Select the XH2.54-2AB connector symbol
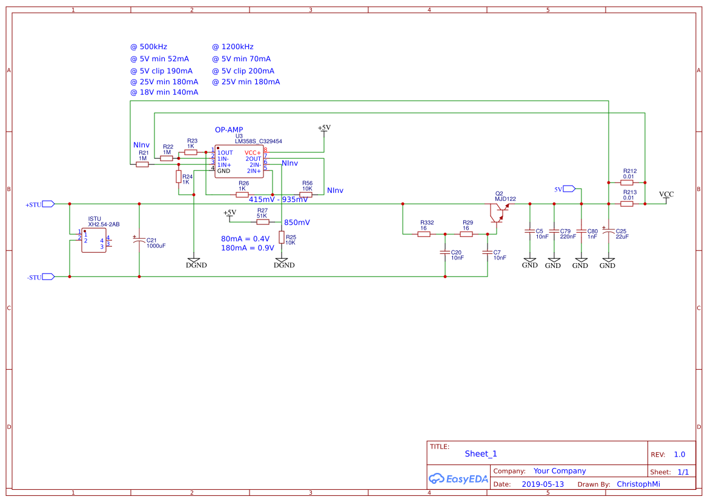 click(94, 238)
